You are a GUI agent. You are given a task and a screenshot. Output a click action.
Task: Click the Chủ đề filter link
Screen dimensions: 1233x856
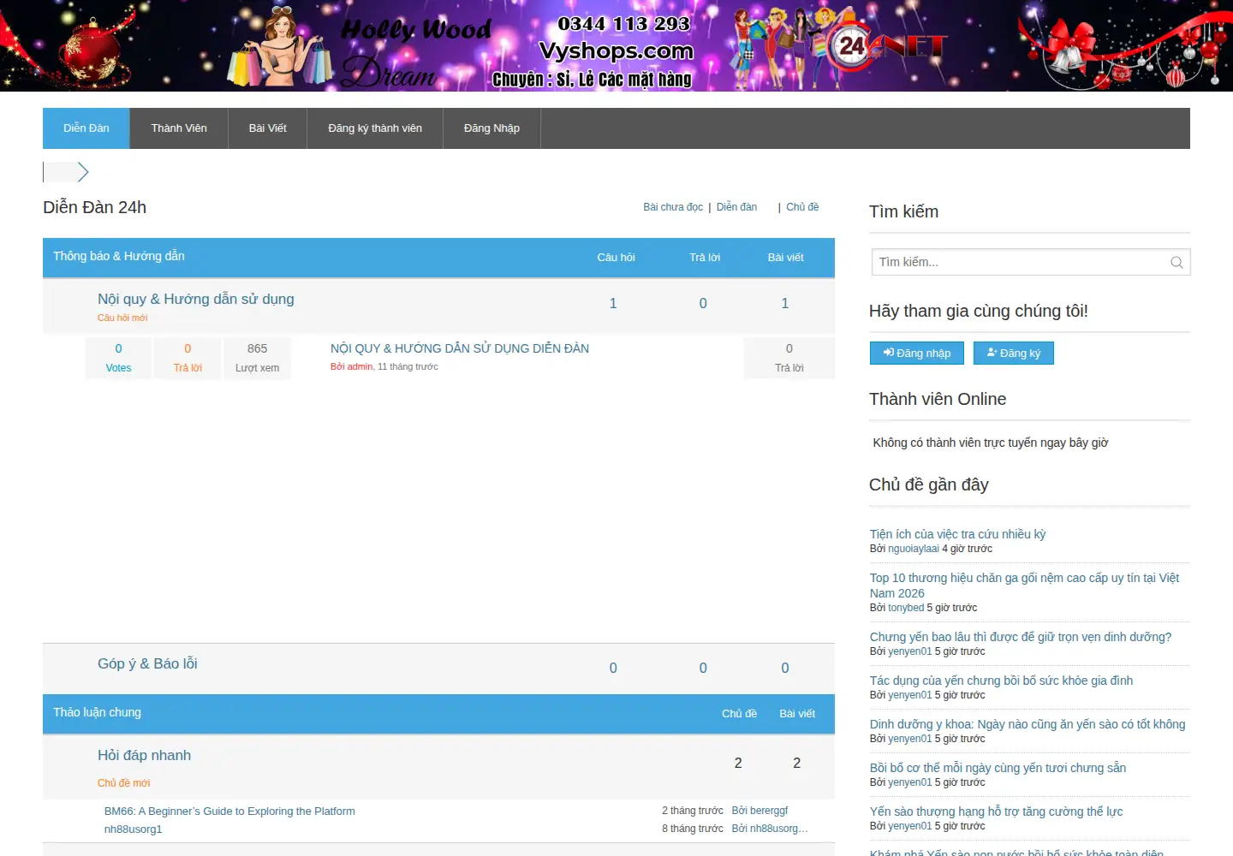(802, 207)
